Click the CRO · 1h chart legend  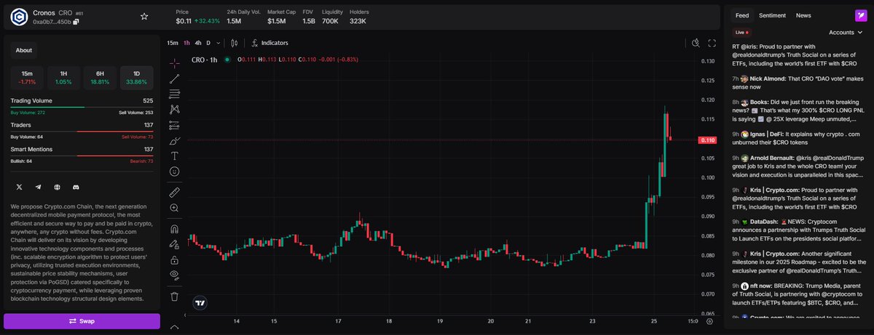pos(205,60)
